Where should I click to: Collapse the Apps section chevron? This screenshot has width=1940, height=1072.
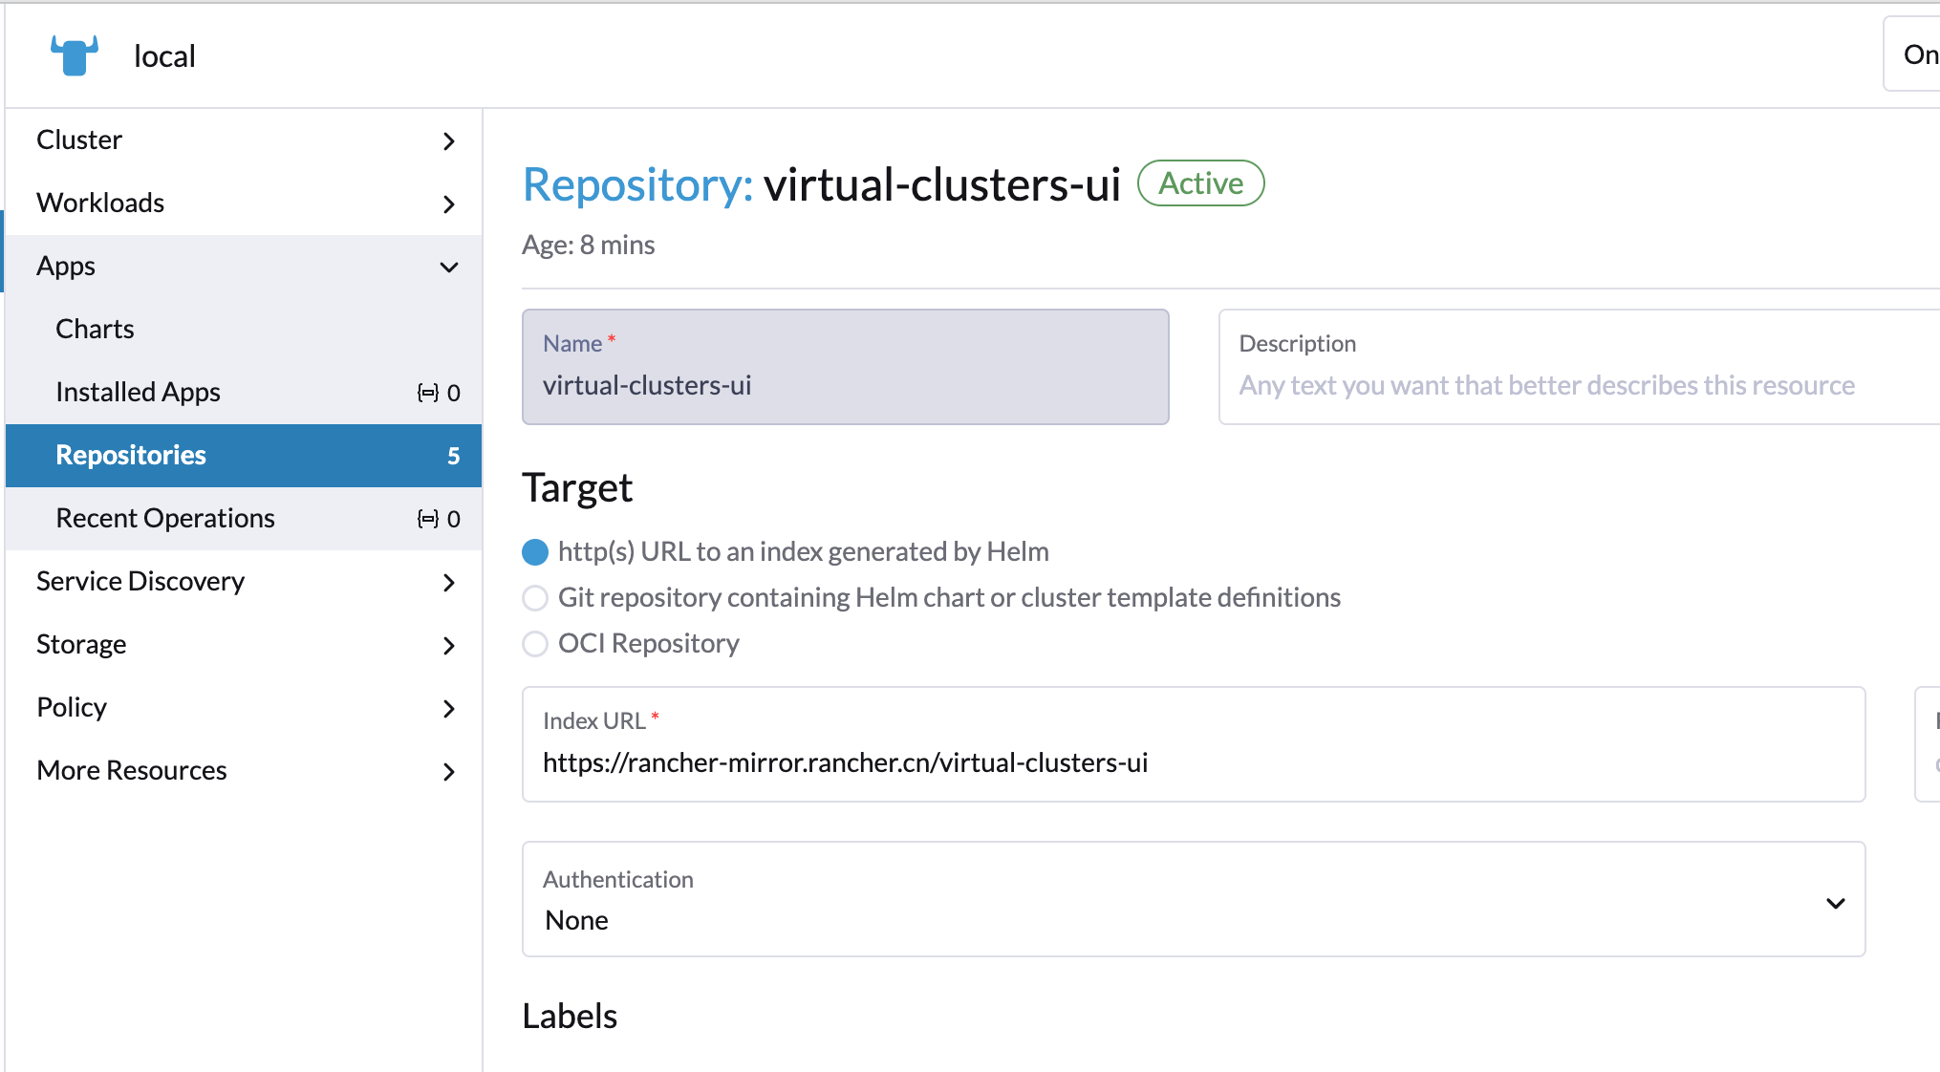449,268
